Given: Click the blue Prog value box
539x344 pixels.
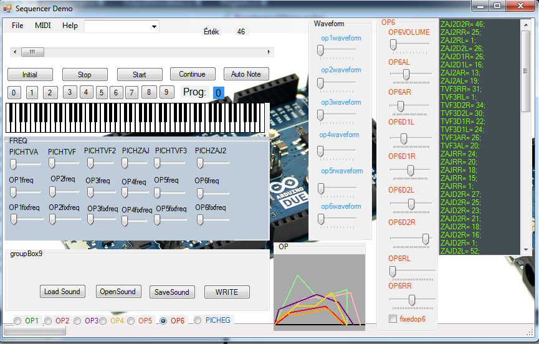Looking at the screenshot, I should click(218, 93).
